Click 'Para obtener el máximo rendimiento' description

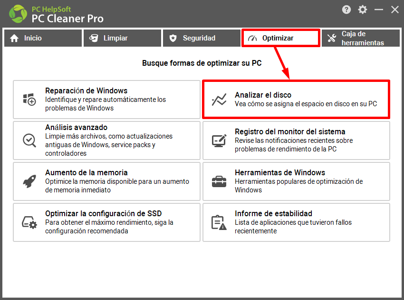[109, 226]
